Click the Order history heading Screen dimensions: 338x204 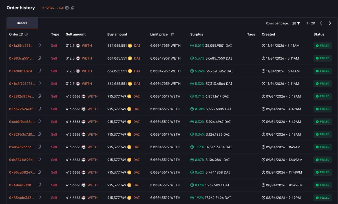pyautogui.click(x=21, y=8)
